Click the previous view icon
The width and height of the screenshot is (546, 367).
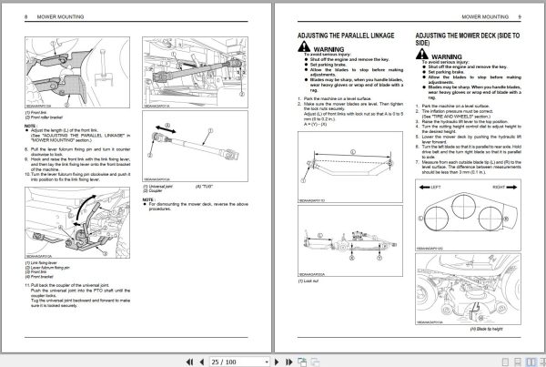302,362
